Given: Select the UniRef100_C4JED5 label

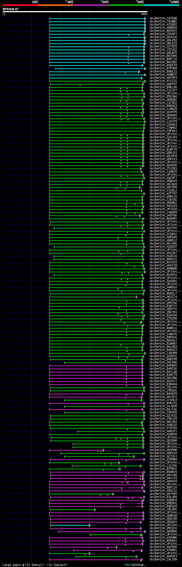Looking at the screenshot, I should tap(163, 406).
